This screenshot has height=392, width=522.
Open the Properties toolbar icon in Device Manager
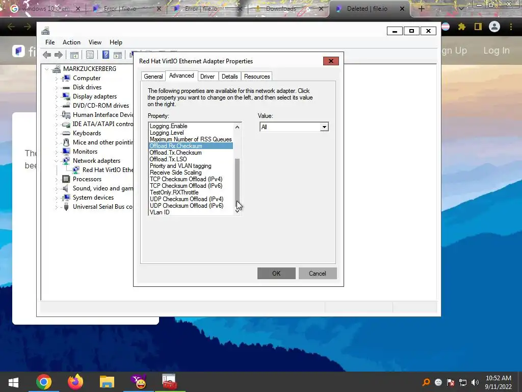coord(90,55)
